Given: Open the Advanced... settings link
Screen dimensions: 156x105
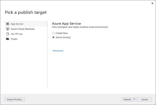Looking at the screenshot, I should click(x=58, y=51).
